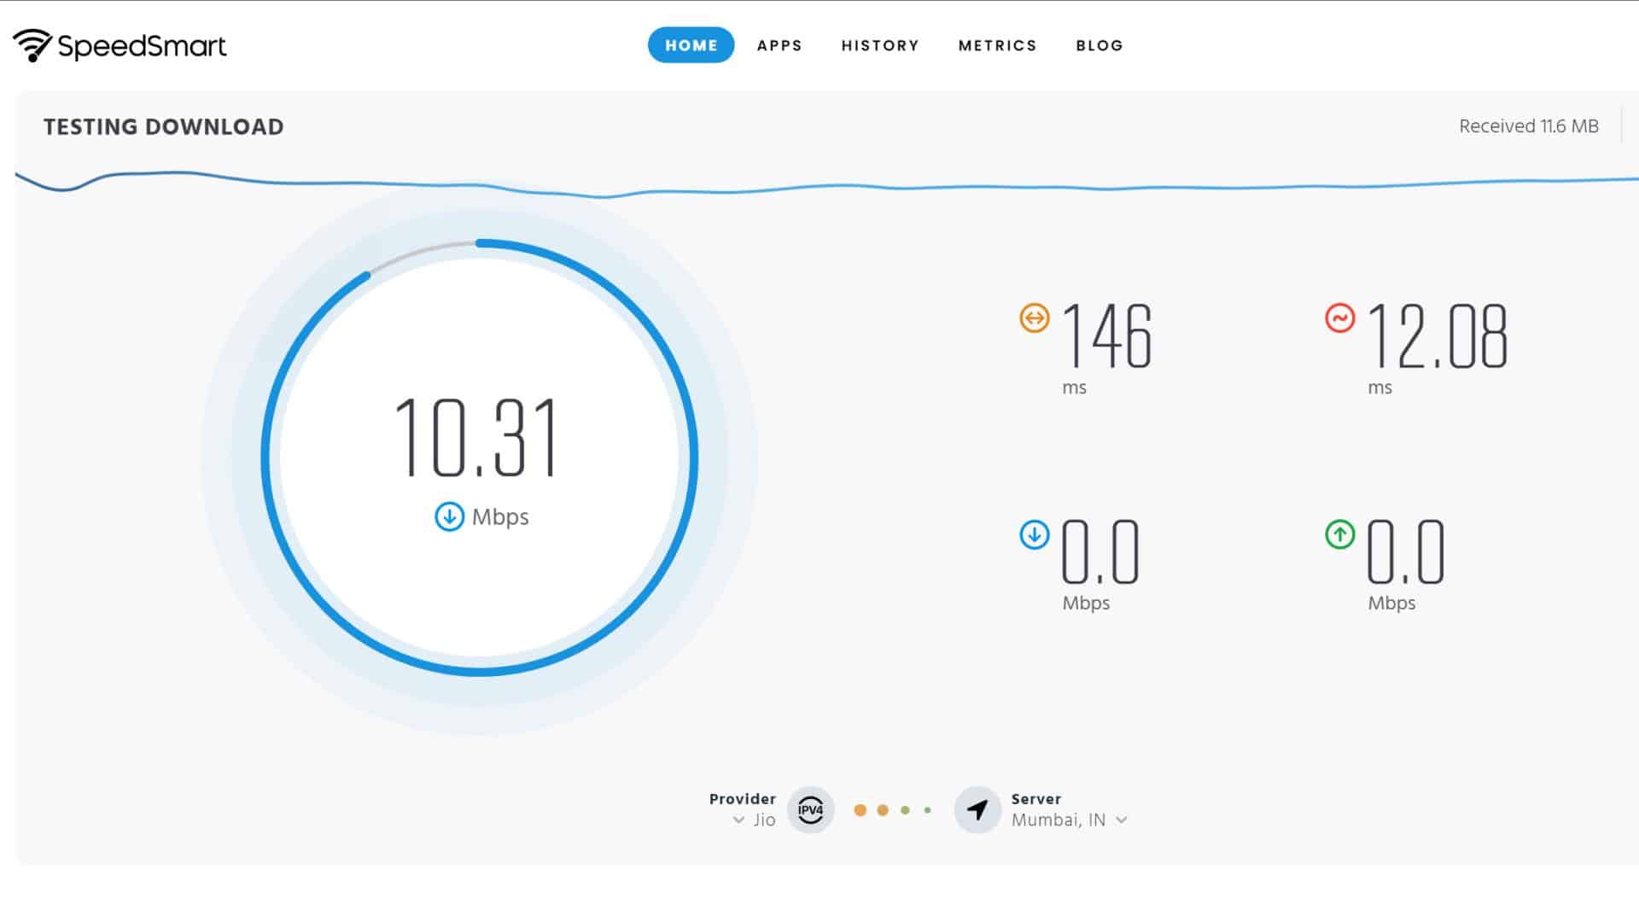Open the APPS page
Viewport: 1639px width, 904px height.
(x=779, y=45)
